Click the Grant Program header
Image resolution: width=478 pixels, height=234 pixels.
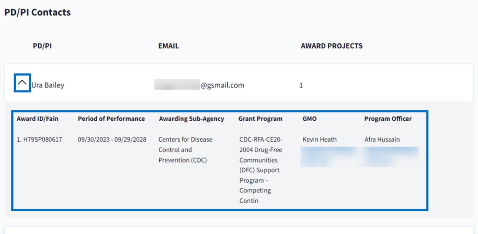[x=260, y=119]
